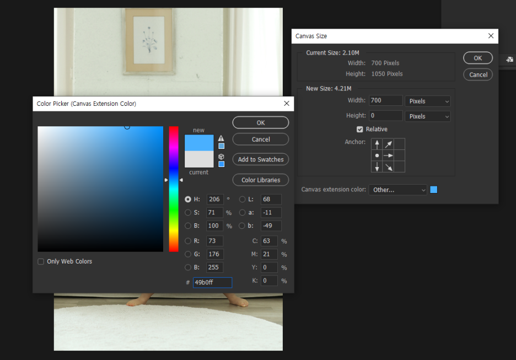Click the L value field showing 68

pyautogui.click(x=271, y=199)
